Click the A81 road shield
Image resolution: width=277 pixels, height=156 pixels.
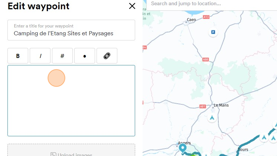203,106
